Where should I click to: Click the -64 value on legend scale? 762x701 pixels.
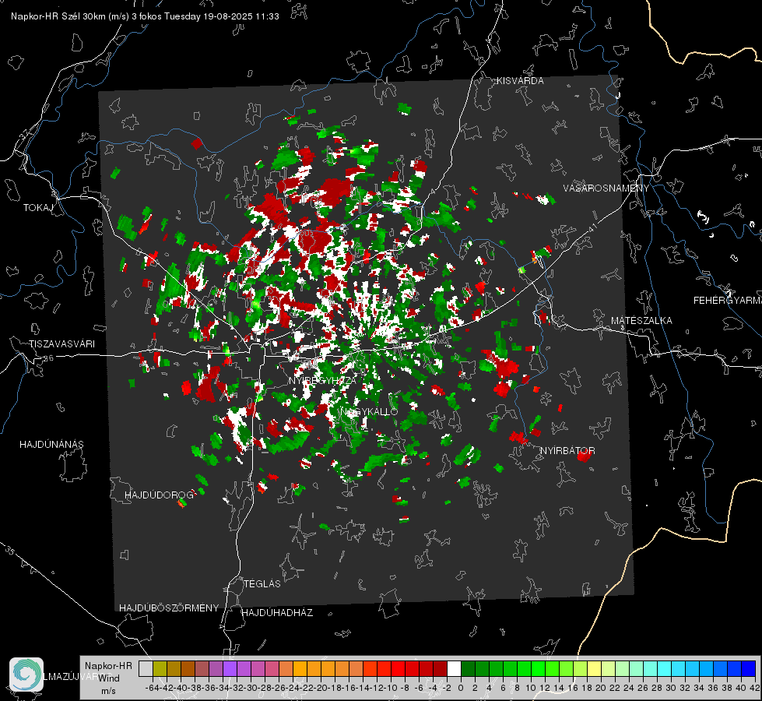point(153,688)
